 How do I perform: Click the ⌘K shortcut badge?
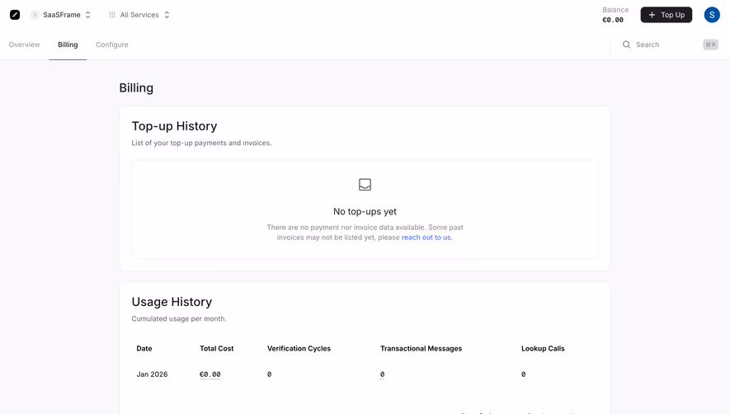click(x=711, y=45)
